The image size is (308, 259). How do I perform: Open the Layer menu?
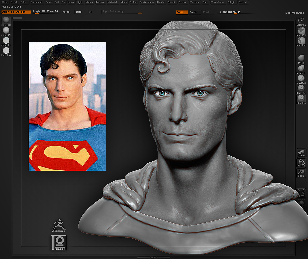[x=71, y=2]
